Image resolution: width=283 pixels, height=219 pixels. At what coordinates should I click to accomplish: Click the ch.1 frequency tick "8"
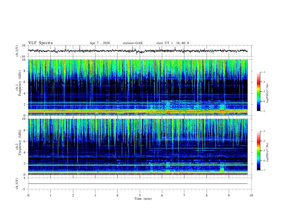(x=25, y=71)
